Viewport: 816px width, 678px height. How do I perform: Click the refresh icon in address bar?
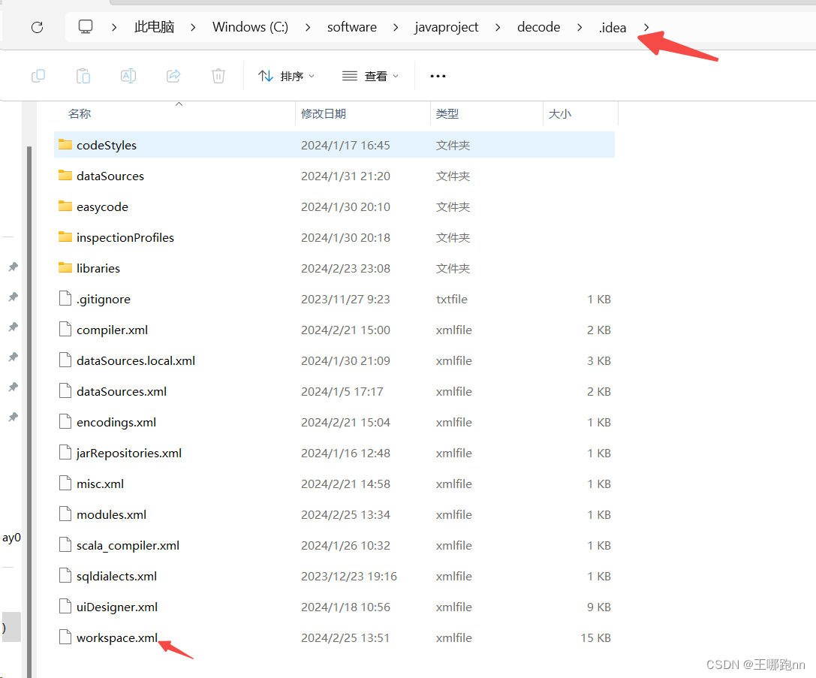(37, 27)
